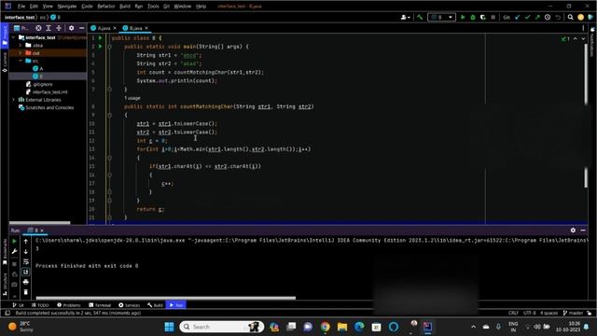
Task: Click the taskbar Search box
Action: coord(222,327)
